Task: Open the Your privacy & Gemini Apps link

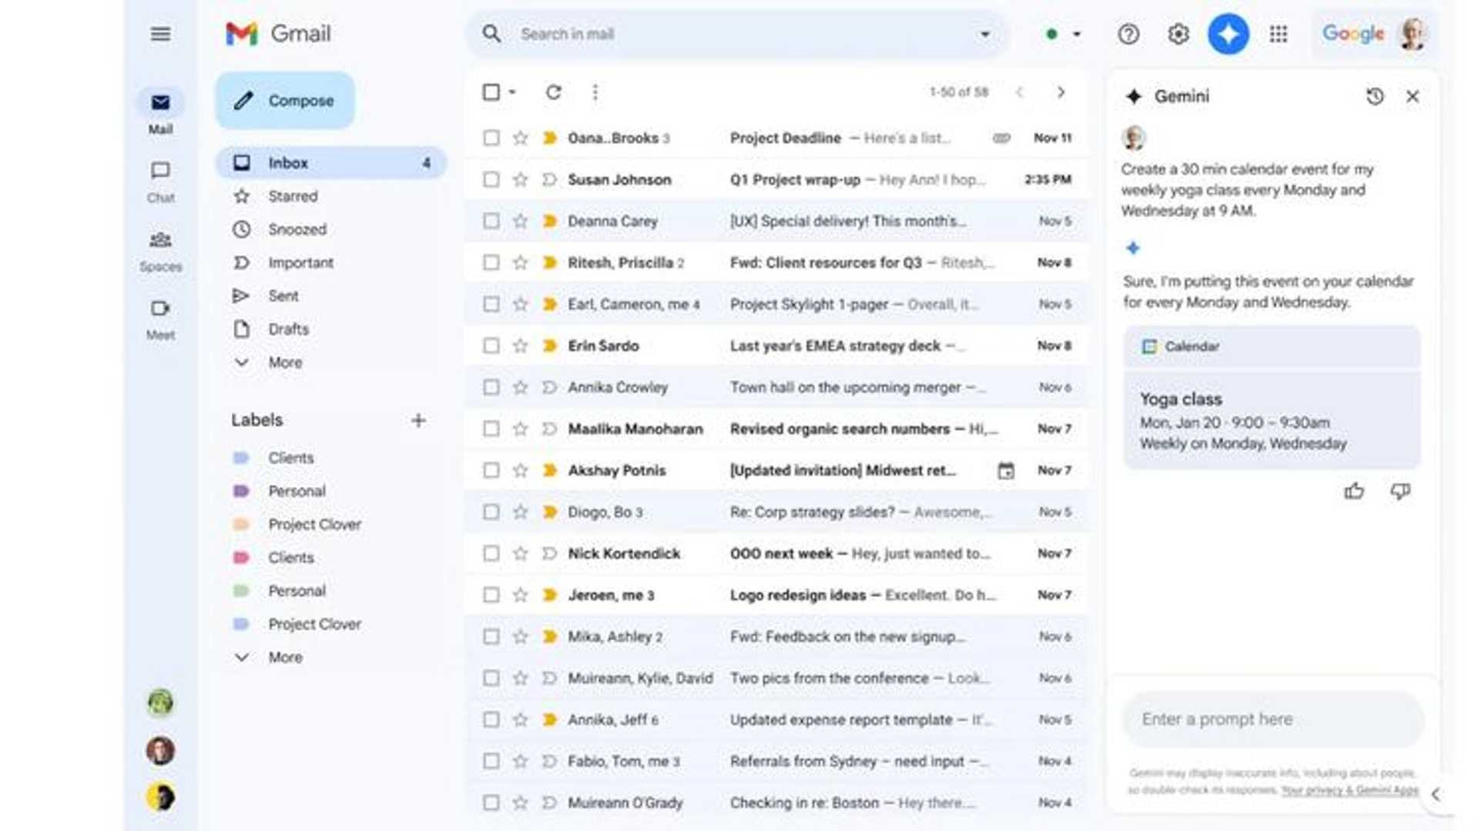Action: click(x=1350, y=790)
